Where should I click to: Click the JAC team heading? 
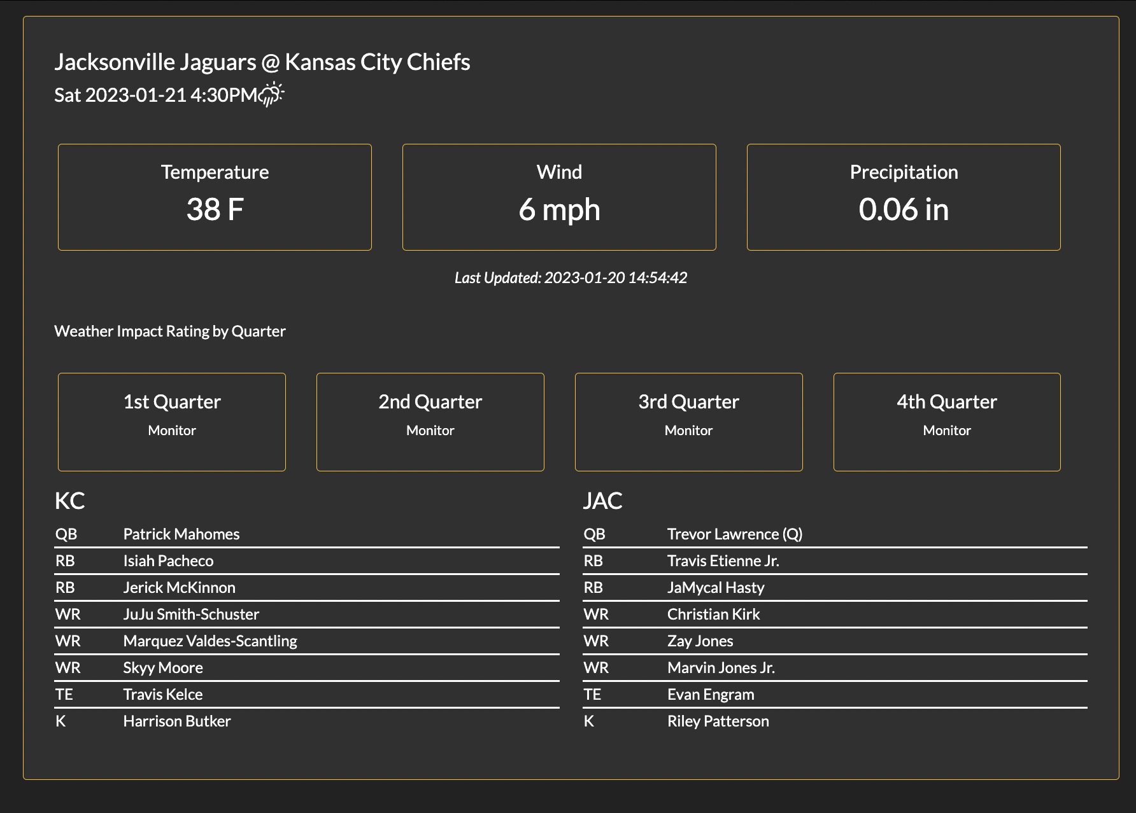[602, 501]
